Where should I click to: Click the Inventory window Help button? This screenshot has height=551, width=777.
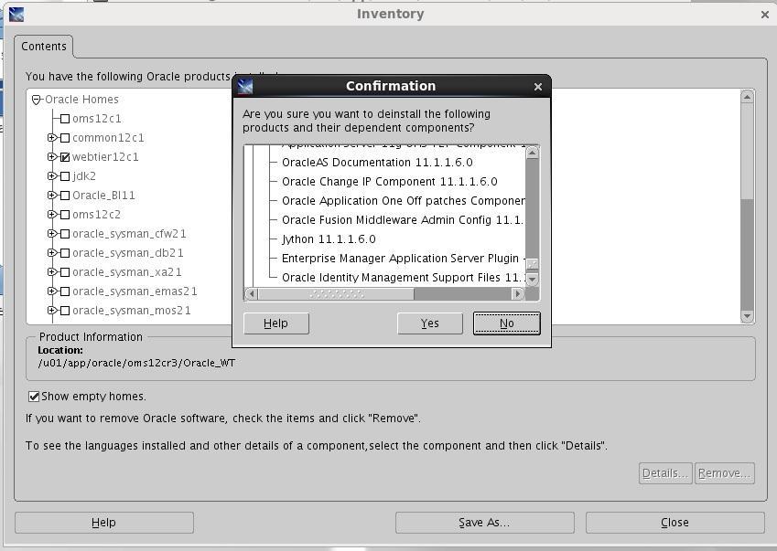(x=104, y=523)
